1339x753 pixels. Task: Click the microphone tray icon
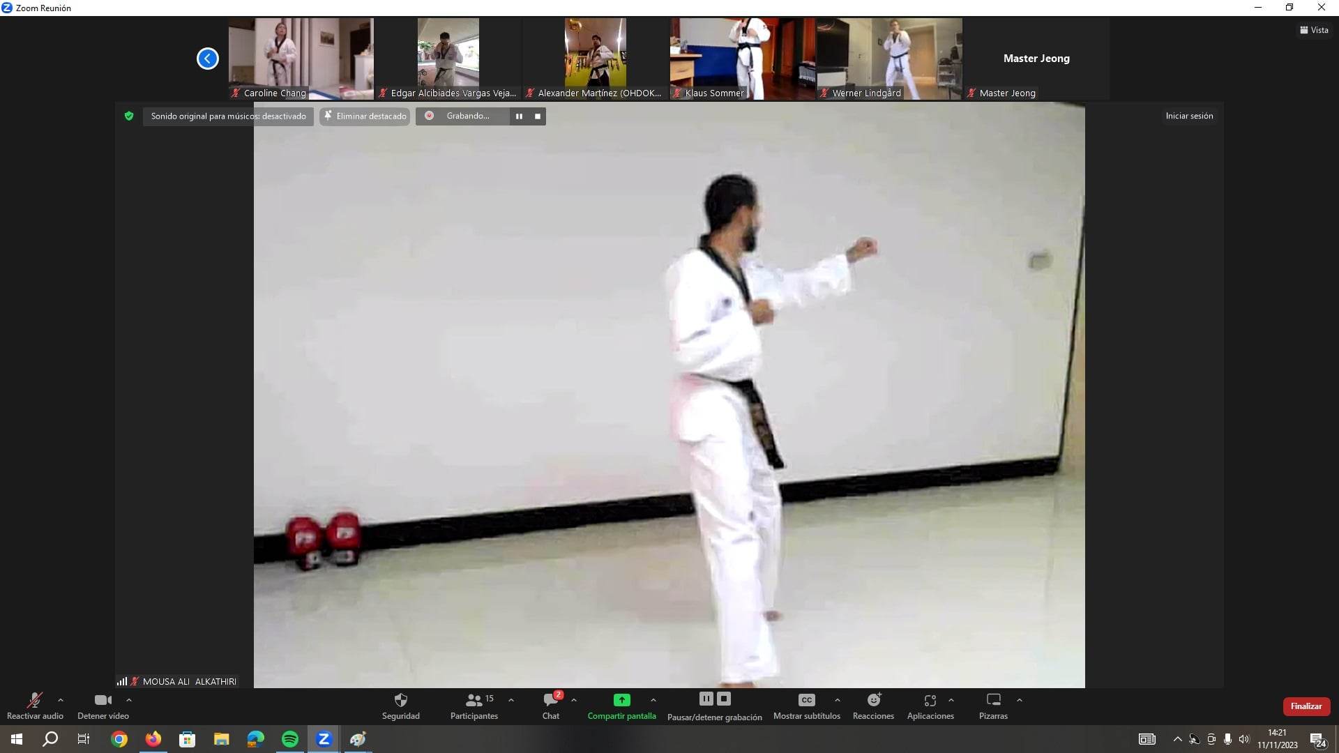[1228, 739]
